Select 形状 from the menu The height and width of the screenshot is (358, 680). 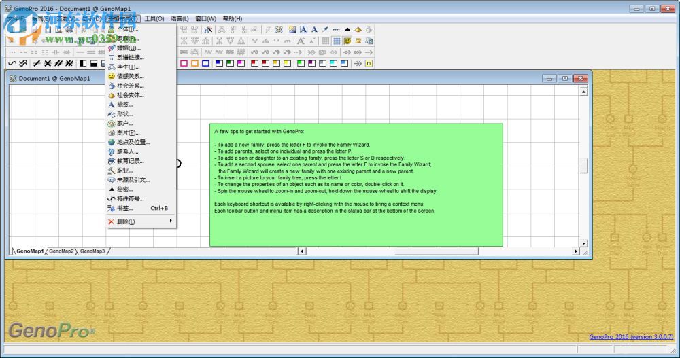pos(141,114)
